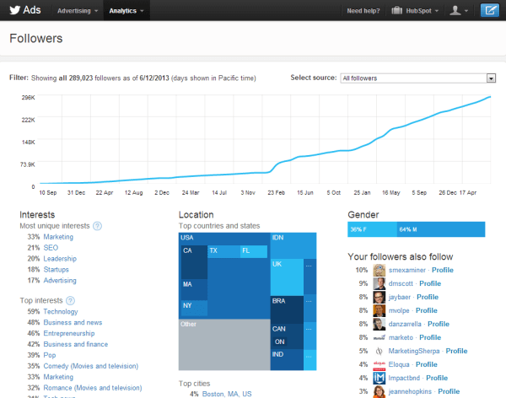The image size is (506, 398).
Task: Click the 36% F gender bar
Action: pos(371,230)
